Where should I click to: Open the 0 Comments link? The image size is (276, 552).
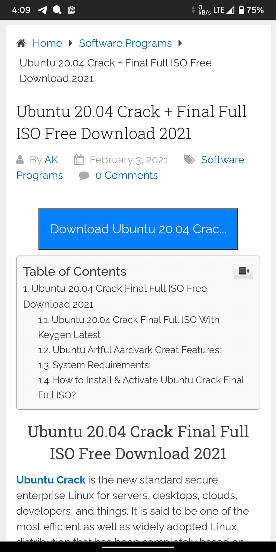pos(127,175)
